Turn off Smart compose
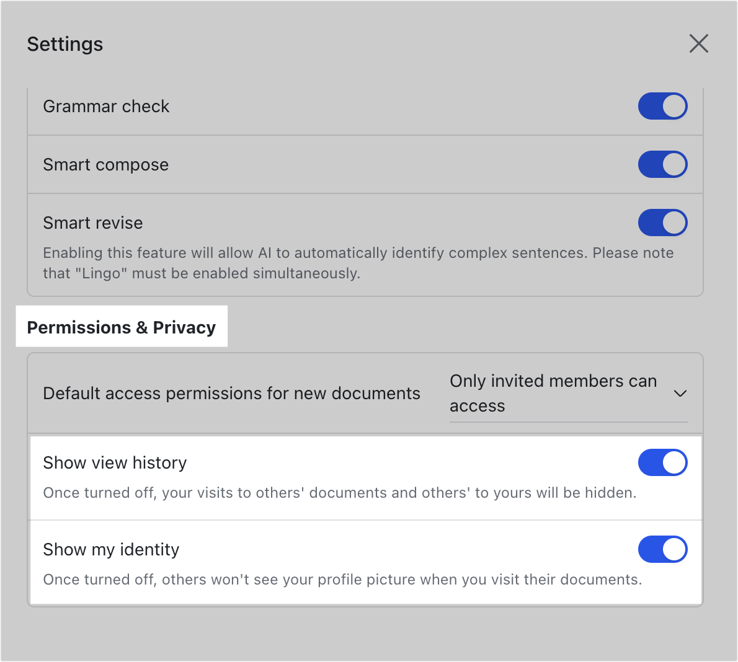738x662 pixels. [x=663, y=164]
